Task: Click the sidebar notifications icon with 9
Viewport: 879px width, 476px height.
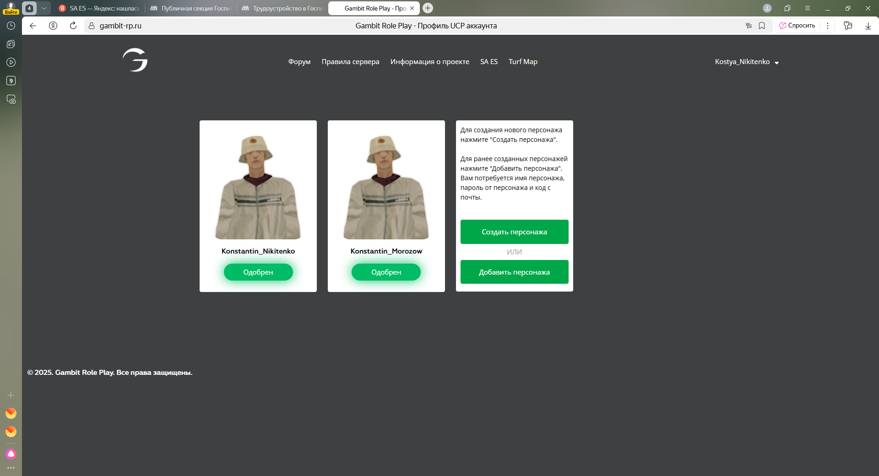Action: tap(11, 81)
